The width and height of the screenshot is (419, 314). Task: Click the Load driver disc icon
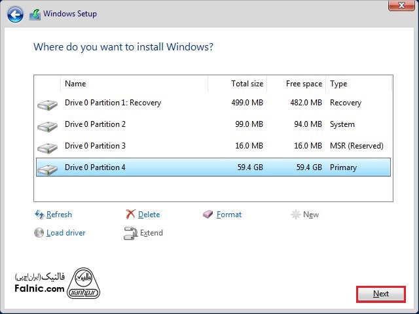39,233
